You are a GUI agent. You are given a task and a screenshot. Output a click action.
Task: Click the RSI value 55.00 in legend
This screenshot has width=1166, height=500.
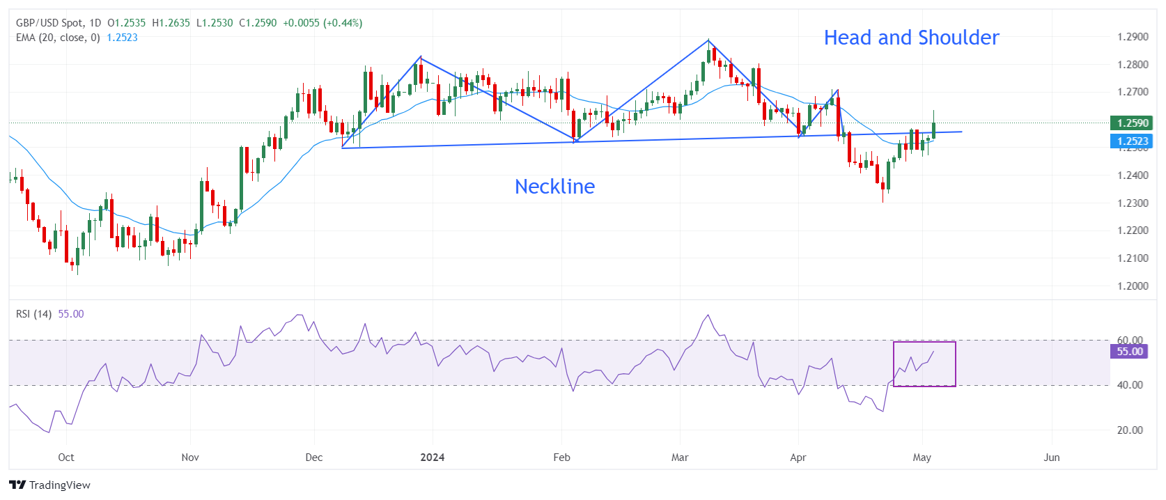tap(70, 314)
